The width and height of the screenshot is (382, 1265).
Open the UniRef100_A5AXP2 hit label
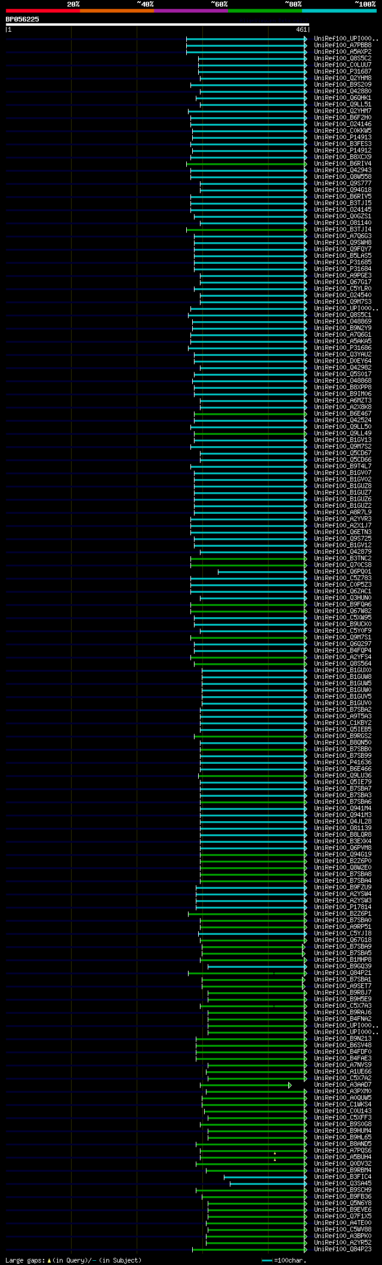tap(343, 51)
